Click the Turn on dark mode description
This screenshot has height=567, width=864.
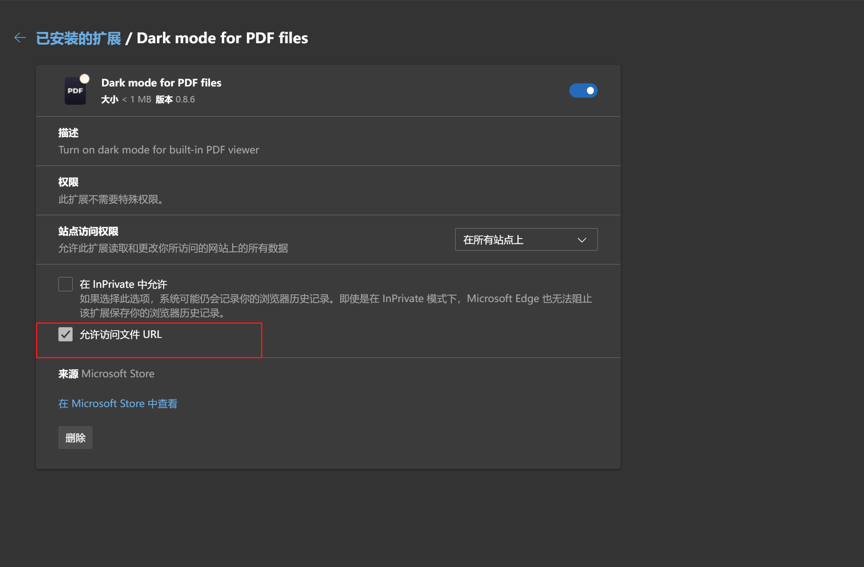click(158, 150)
